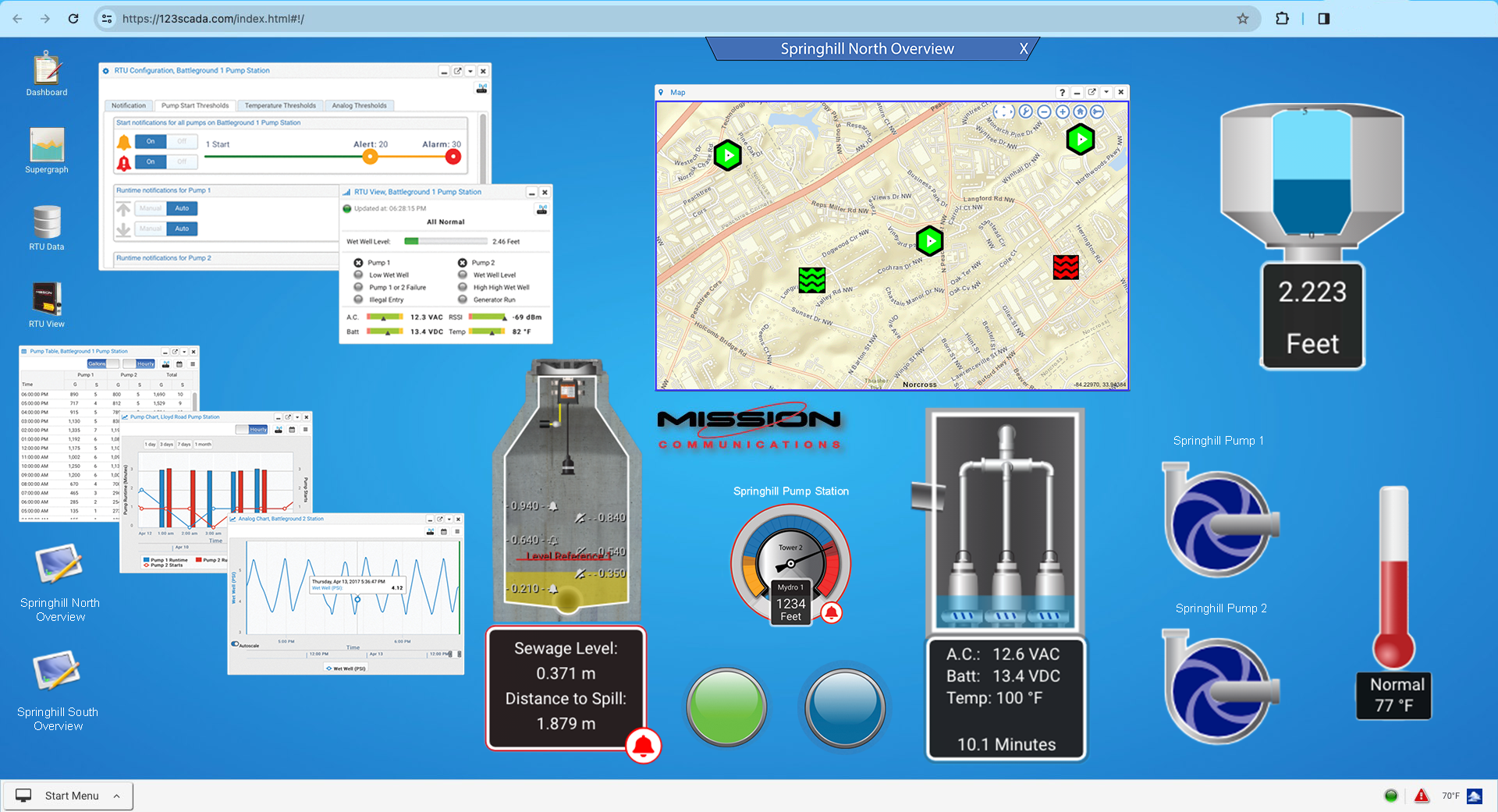Switch Pump 1 low runtime to Manual

click(151, 229)
